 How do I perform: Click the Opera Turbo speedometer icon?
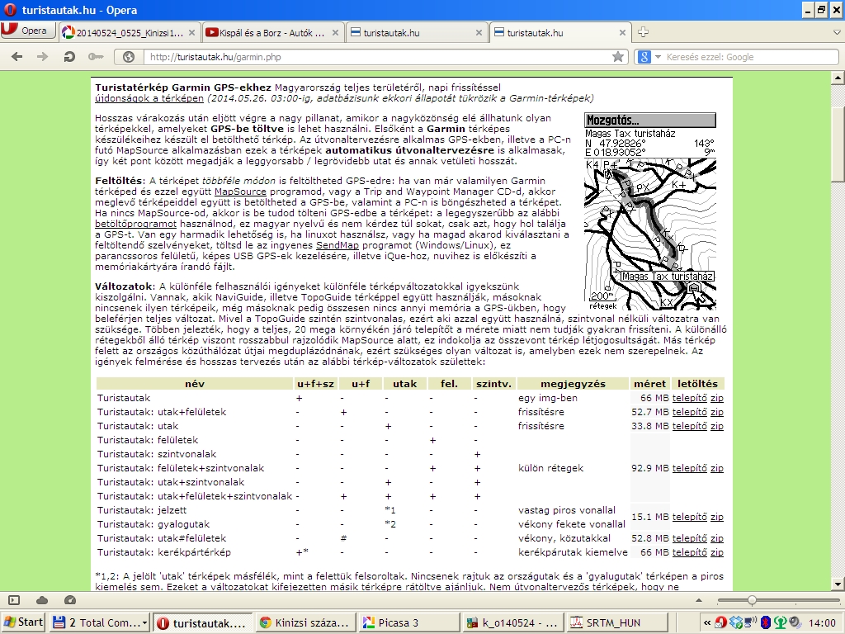[x=70, y=600]
